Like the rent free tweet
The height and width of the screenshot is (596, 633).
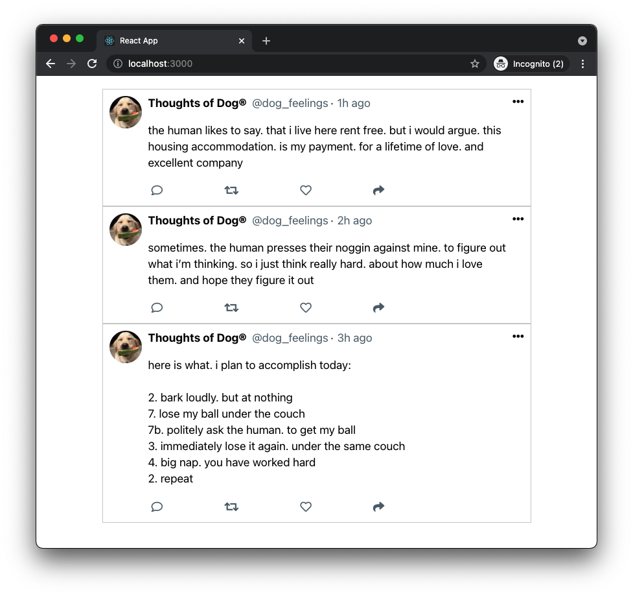coord(306,190)
